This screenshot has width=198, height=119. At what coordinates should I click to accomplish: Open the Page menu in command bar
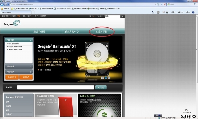click(x=174, y=12)
